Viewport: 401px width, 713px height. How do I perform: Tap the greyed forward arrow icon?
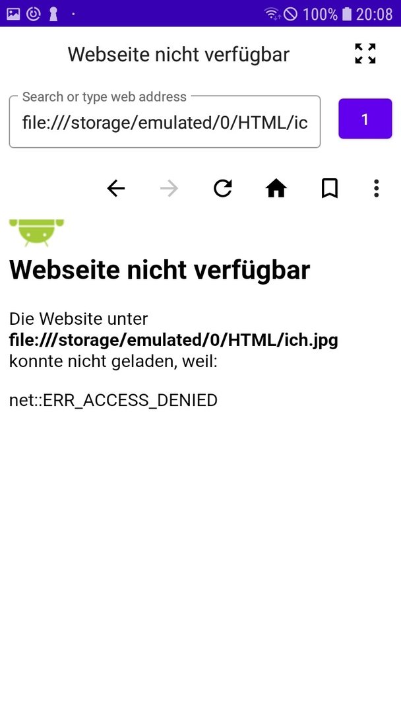click(x=169, y=188)
